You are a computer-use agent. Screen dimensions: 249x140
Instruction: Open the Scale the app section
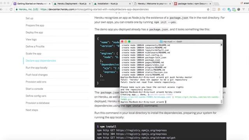point(33,54)
